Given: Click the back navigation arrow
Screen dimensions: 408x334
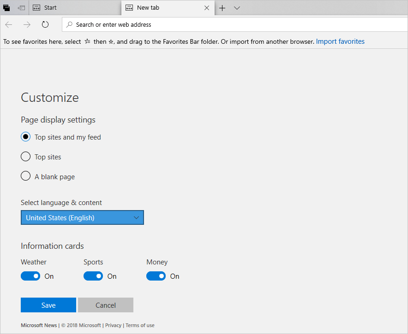Looking at the screenshot, I should (x=8, y=24).
